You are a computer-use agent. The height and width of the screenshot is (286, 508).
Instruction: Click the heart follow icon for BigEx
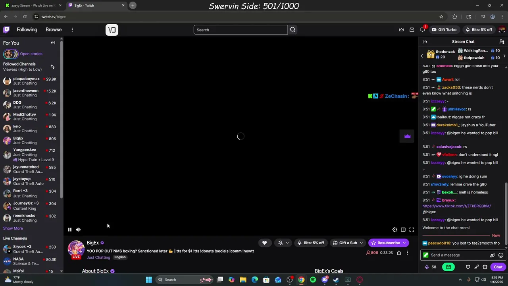click(x=264, y=243)
